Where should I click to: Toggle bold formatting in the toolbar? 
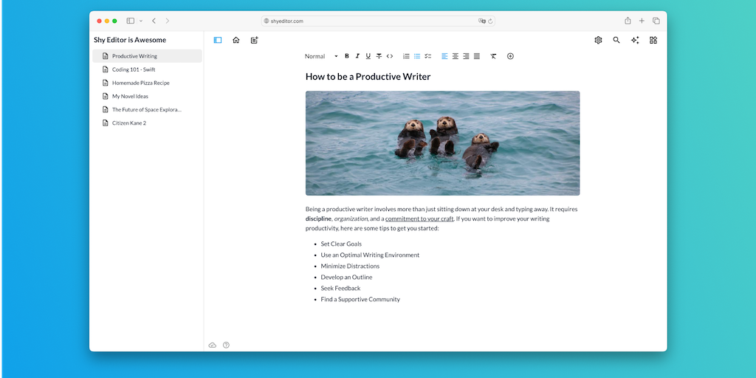(347, 56)
